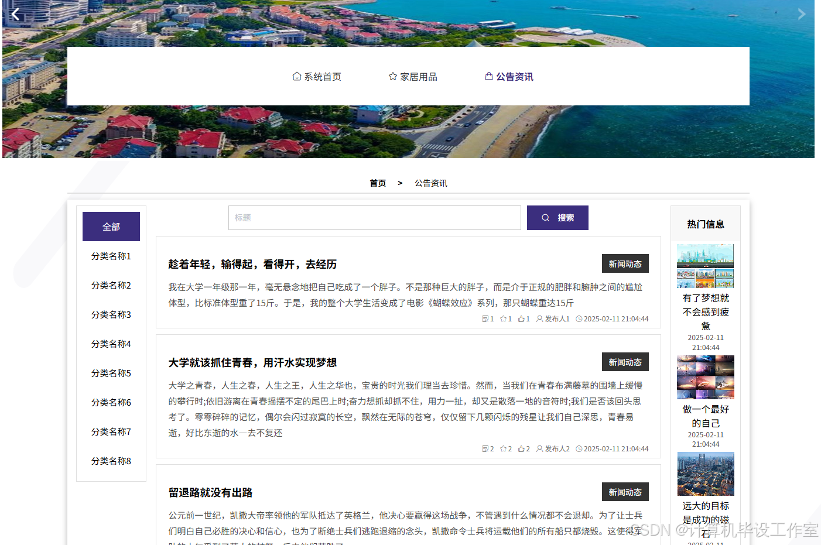The height and width of the screenshot is (545, 821).
Task: Click star favorite icon on 趁着年轻 article
Action: tap(503, 319)
